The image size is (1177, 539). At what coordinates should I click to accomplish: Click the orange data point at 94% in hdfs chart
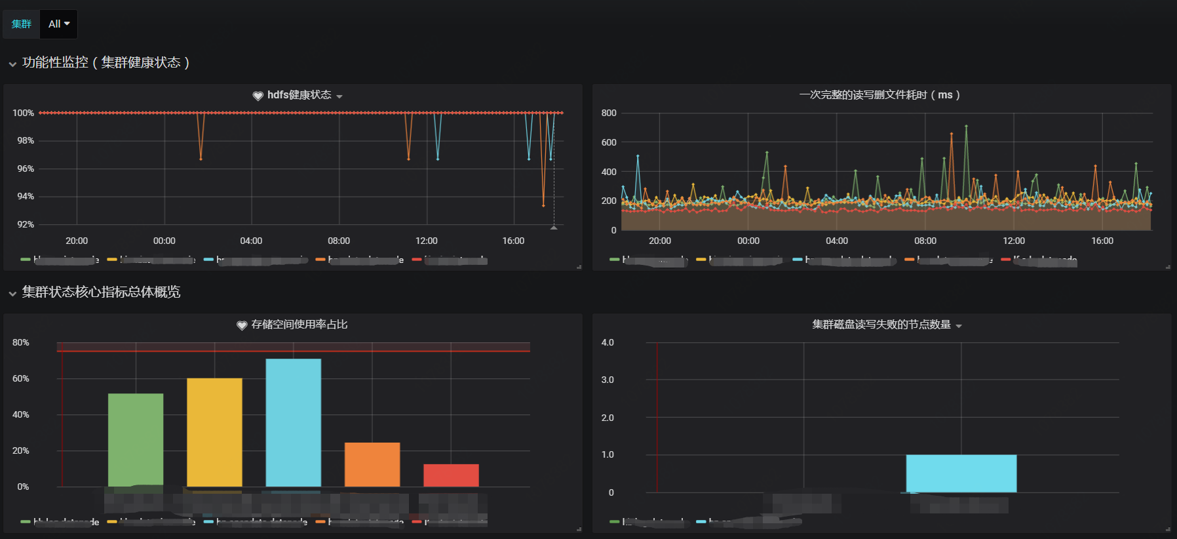point(543,206)
